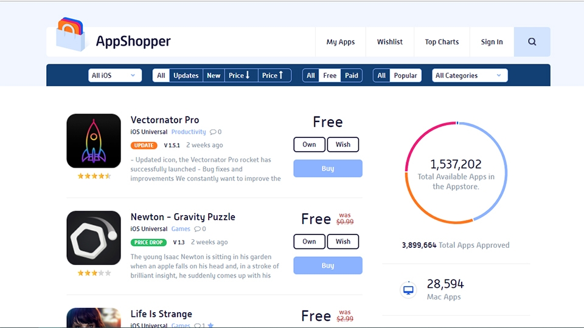Image resolution: width=584 pixels, height=328 pixels.
Task: Click the 28,594 Mac Apps count
Action: [445, 284]
